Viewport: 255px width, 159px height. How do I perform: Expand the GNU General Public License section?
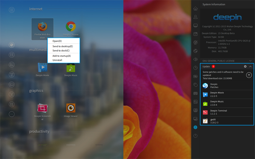[x=250, y=61]
